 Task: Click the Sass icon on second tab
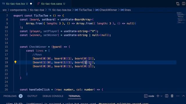click(38, 4)
